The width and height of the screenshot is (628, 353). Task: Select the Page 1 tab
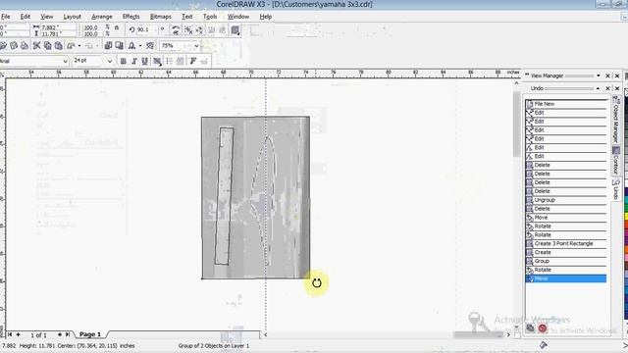[x=90, y=334]
